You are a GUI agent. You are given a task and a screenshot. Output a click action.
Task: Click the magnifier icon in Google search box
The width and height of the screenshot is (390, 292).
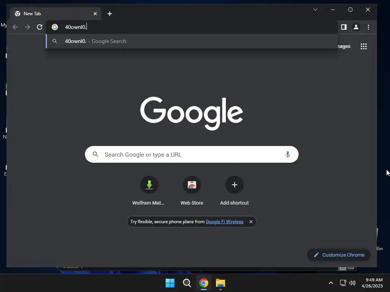click(x=95, y=154)
